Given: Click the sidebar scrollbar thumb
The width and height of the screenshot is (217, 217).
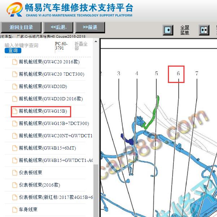Looking at the screenshot, I should click(x=96, y=191).
